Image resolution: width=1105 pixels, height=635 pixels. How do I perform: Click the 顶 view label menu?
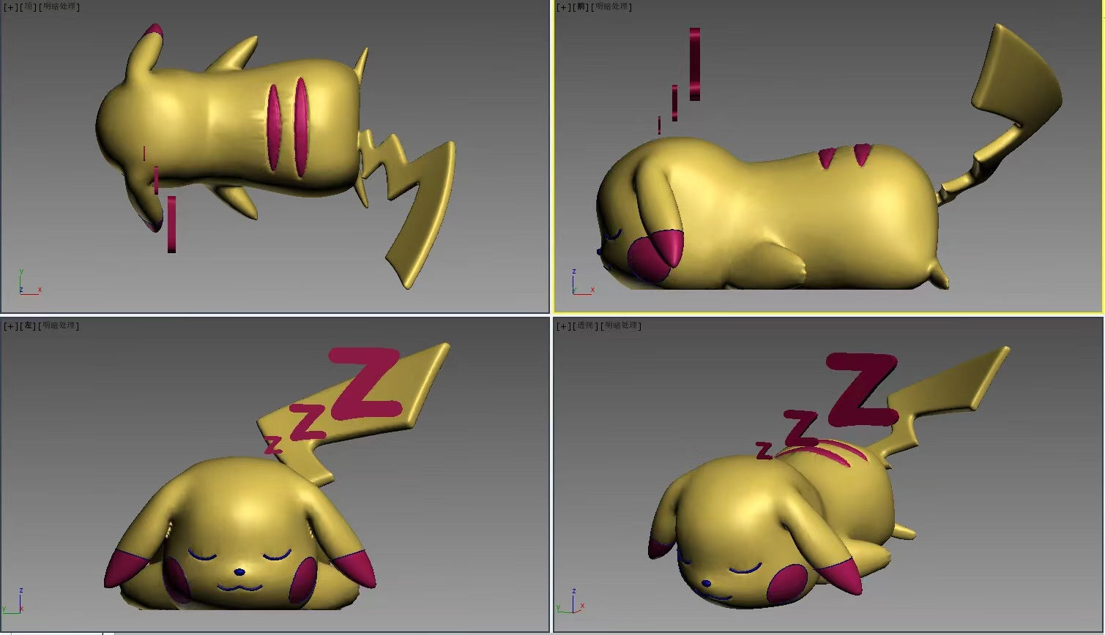(x=29, y=7)
